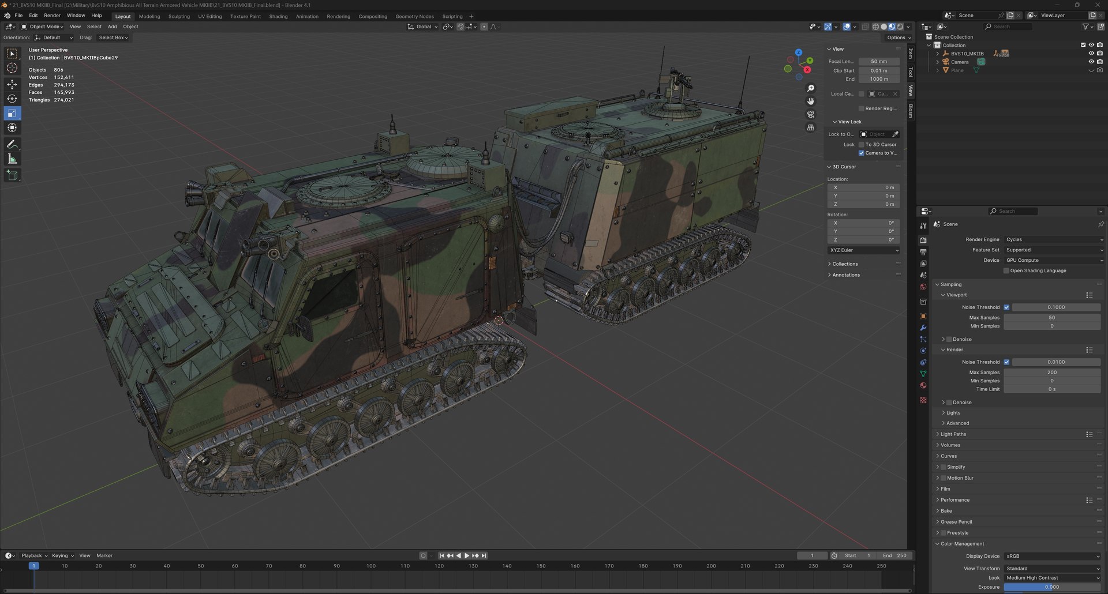The image size is (1108, 594).
Task: Select the Add Cube tool
Action: [x=12, y=175]
